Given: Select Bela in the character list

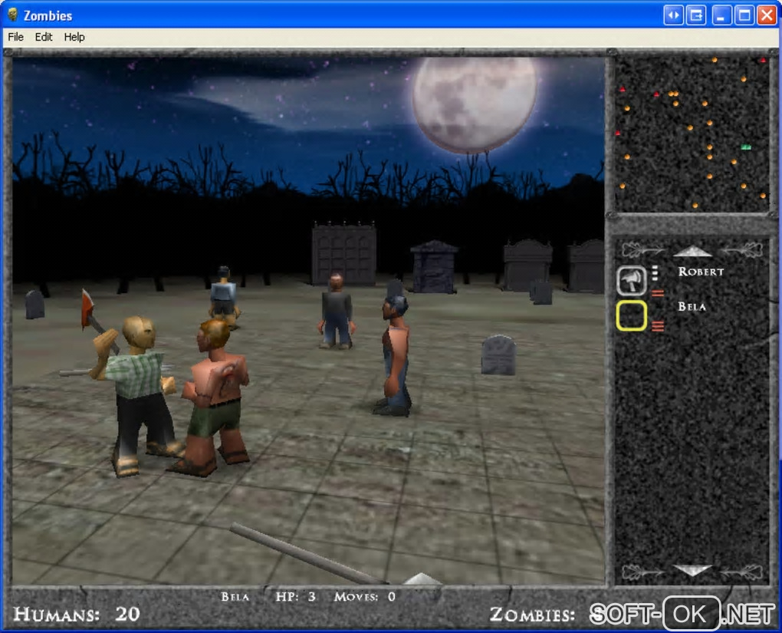Looking at the screenshot, I should click(692, 306).
